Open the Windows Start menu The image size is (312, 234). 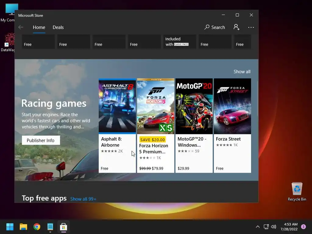(x=10, y=227)
